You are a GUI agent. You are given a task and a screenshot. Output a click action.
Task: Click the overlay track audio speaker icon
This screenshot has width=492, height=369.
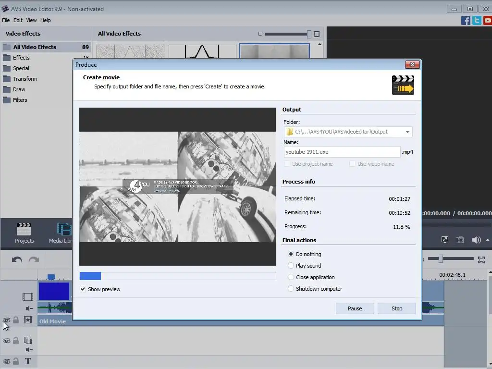pos(29,350)
